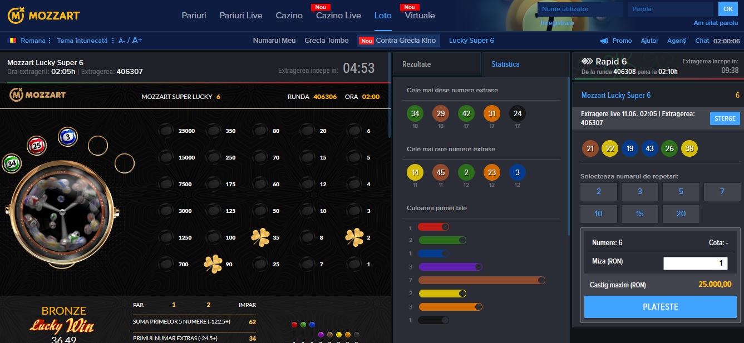Click orange ball 23 in rarest numbers
The width and height of the screenshot is (744, 343).
tap(492, 172)
